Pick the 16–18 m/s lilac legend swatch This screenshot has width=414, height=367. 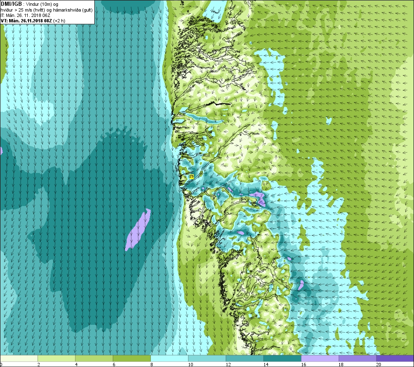coord(320,358)
